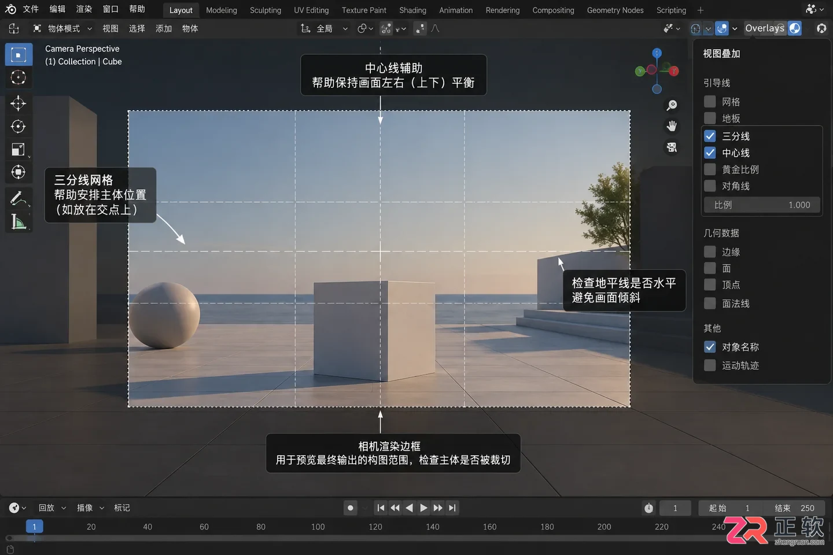Play the animation forward
Image resolution: width=833 pixels, height=555 pixels.
click(423, 508)
